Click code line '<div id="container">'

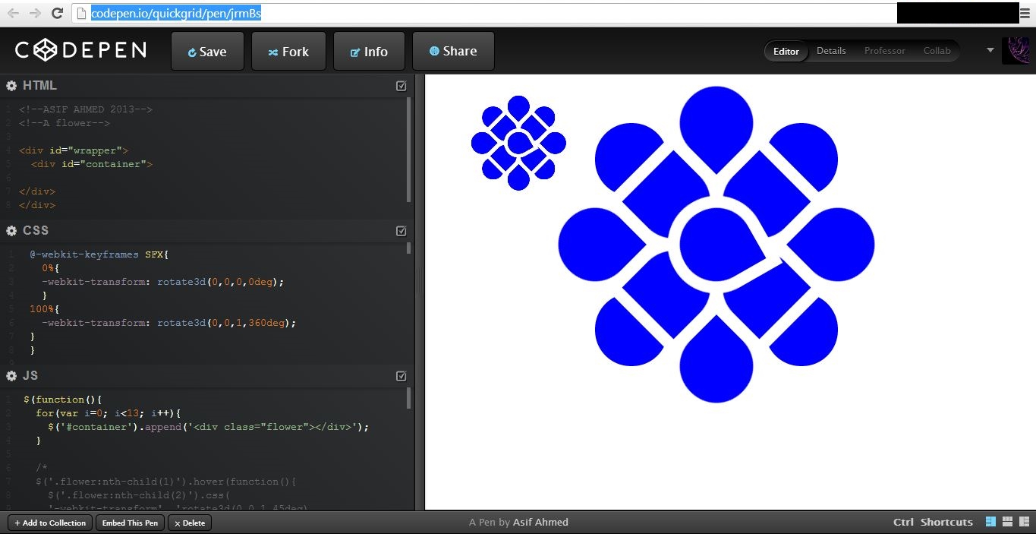coord(92,164)
